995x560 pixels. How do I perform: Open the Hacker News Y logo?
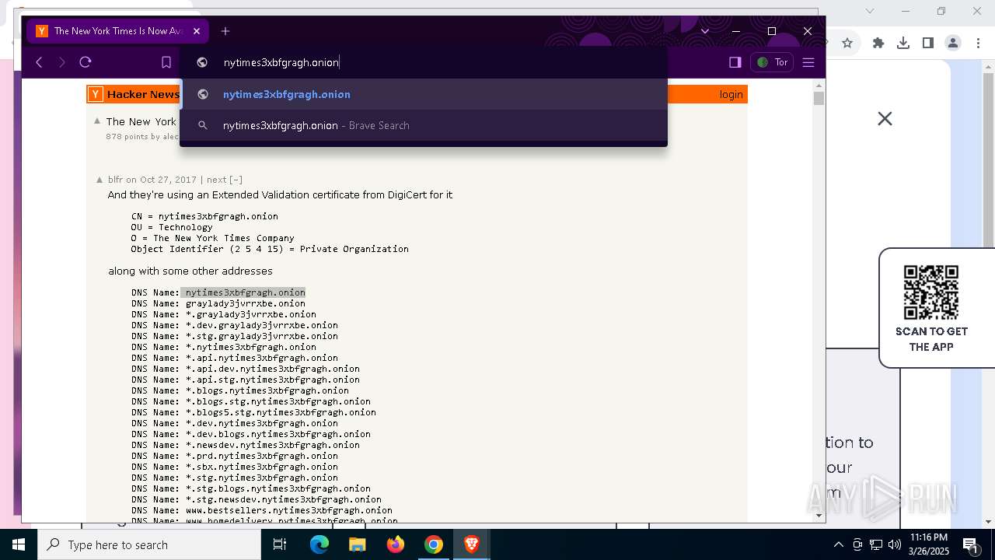tap(96, 94)
